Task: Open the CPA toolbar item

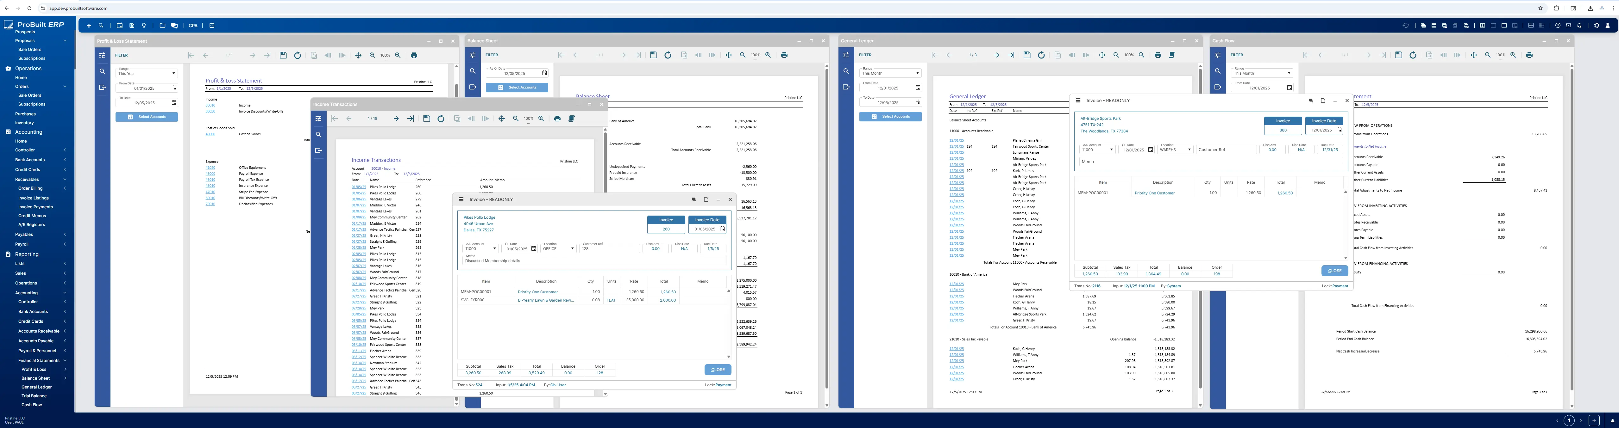Action: click(193, 26)
